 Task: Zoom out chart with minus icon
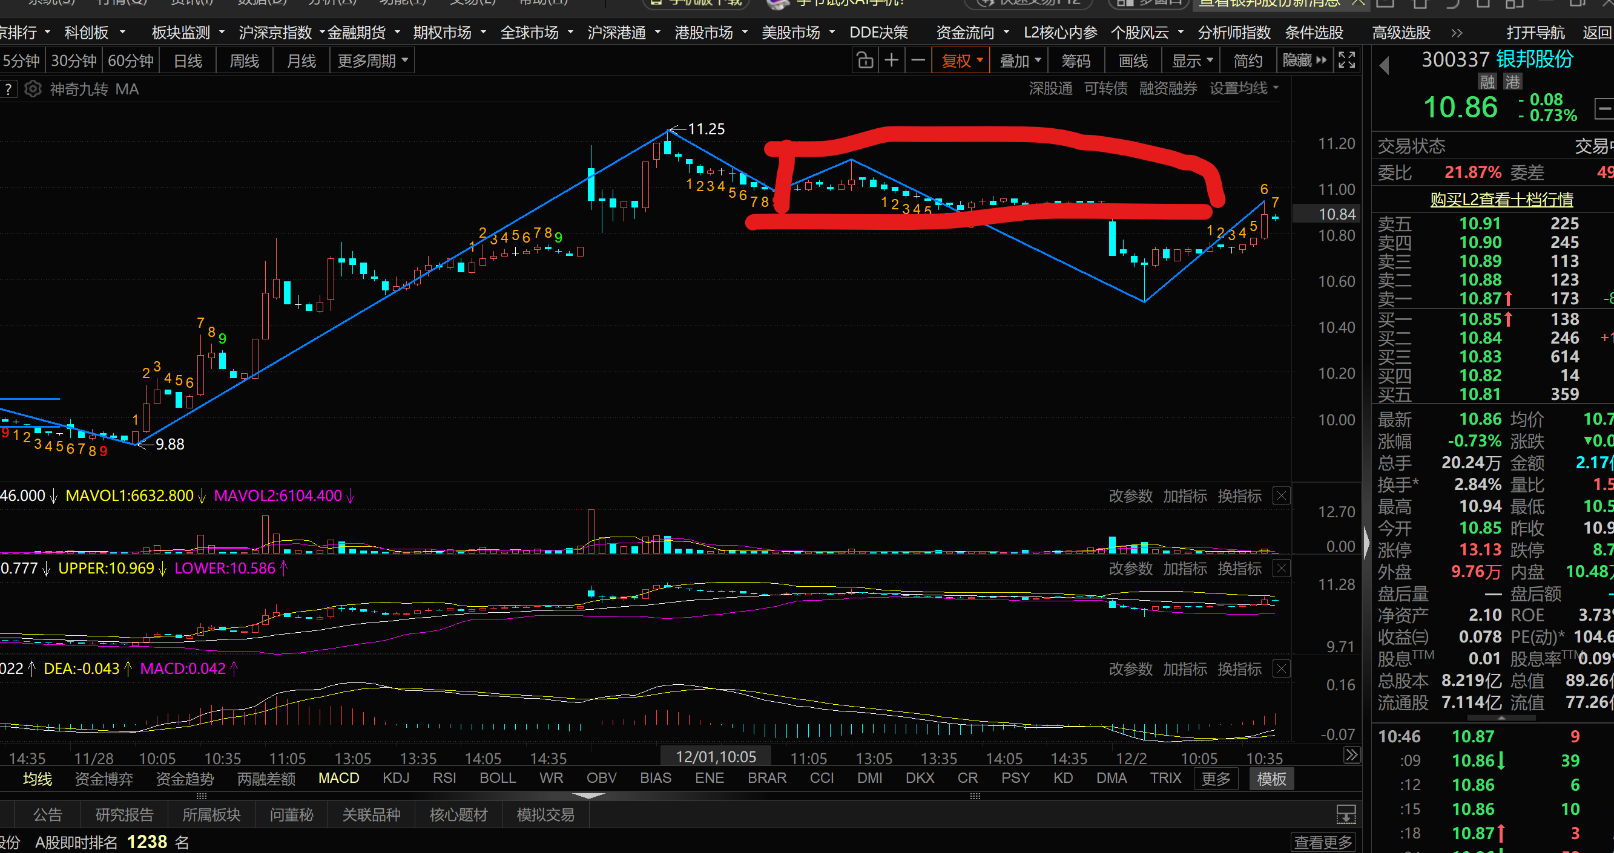918,60
